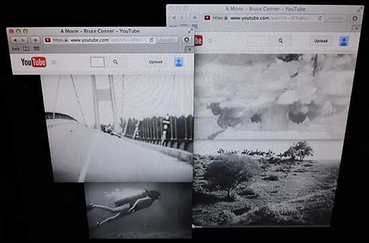Click Reader button in front Safari window
This screenshot has width=369, height=243.
click(167, 40)
